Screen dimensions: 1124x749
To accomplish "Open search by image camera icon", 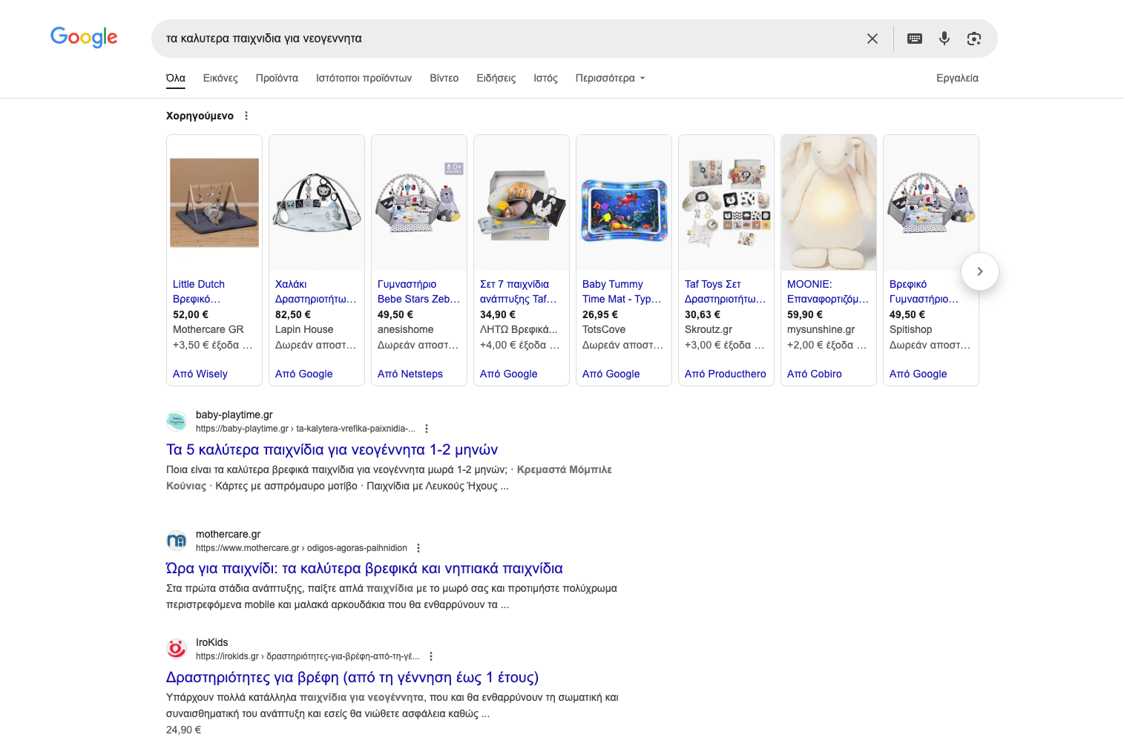I will point(974,39).
